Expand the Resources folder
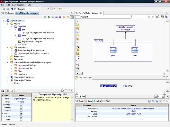Image resolution: width=170 pixels, height=127 pixels. point(8,59)
